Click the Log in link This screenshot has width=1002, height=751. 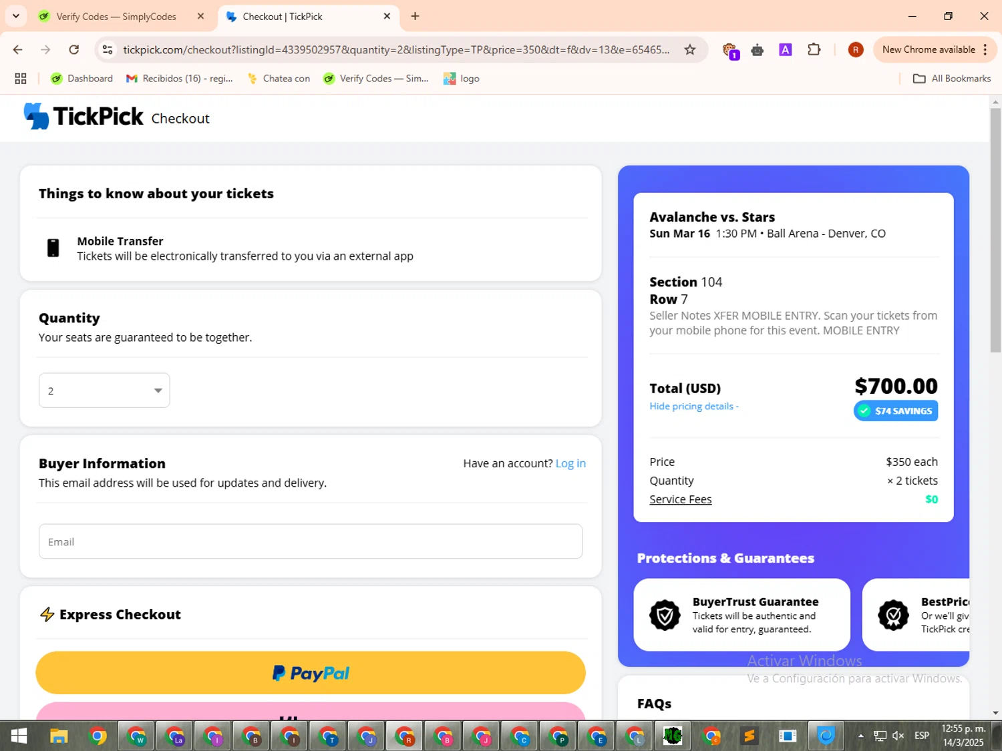coord(570,463)
